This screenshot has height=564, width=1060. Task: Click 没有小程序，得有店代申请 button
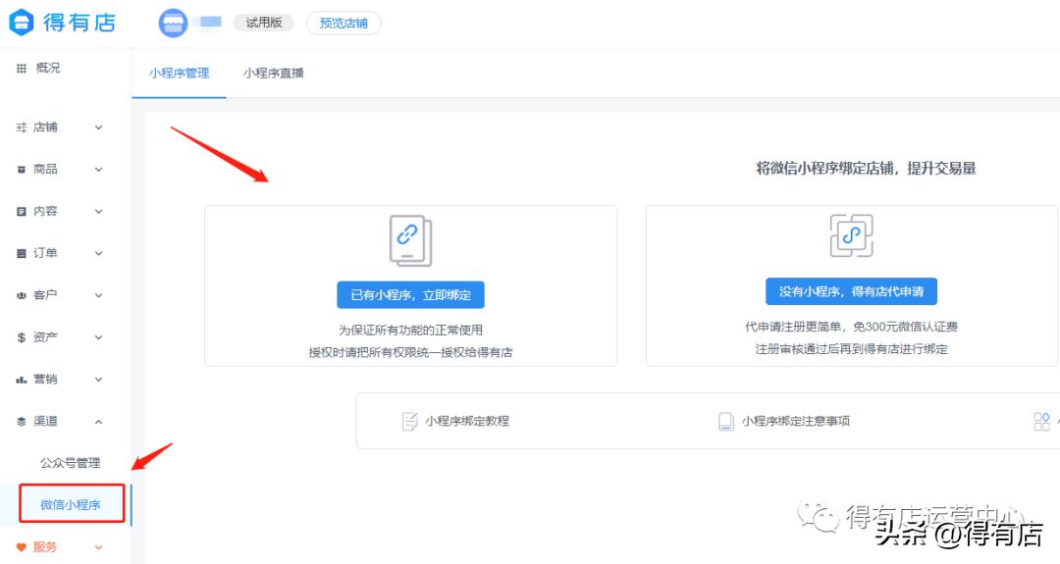click(851, 291)
